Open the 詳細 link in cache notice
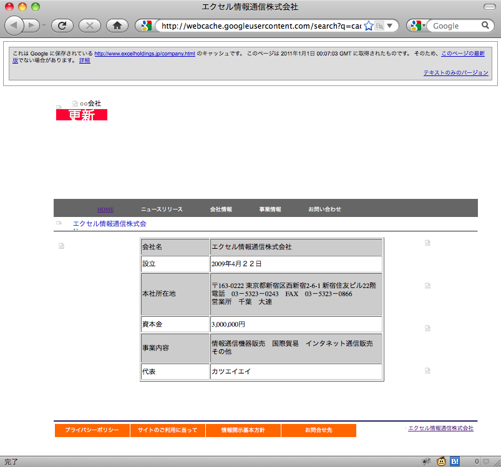 (85, 60)
